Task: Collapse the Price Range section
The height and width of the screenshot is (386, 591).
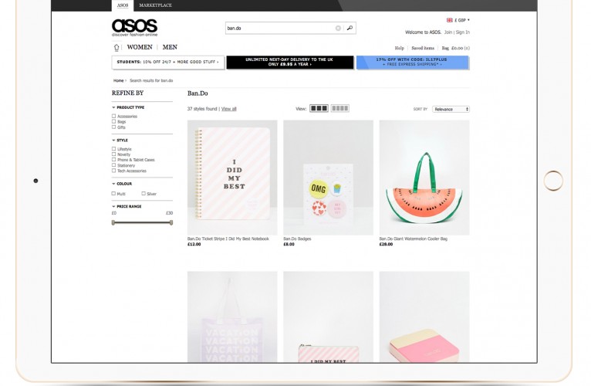Action: coord(127,206)
